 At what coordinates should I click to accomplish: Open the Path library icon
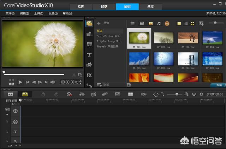click(89, 85)
